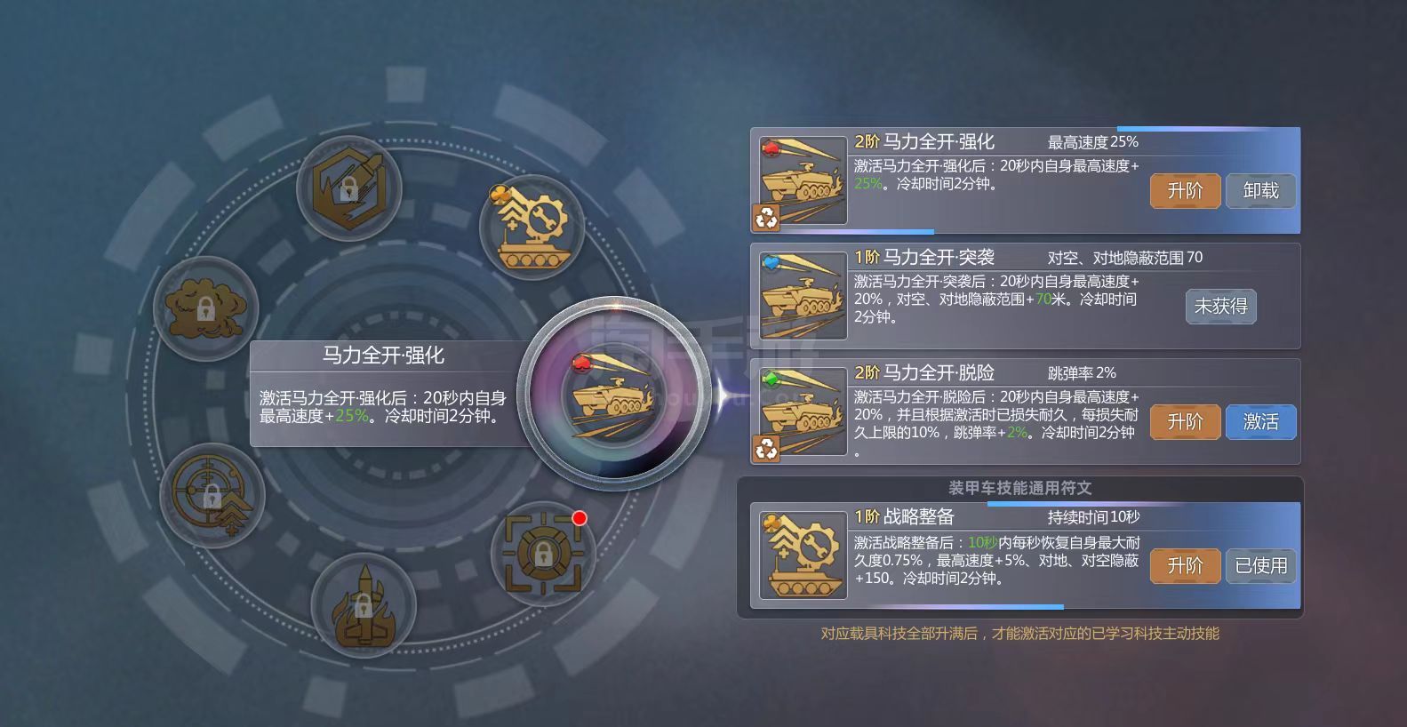
Task: Select the 装甲车技能通用符文 section header
Action: (x=1019, y=488)
